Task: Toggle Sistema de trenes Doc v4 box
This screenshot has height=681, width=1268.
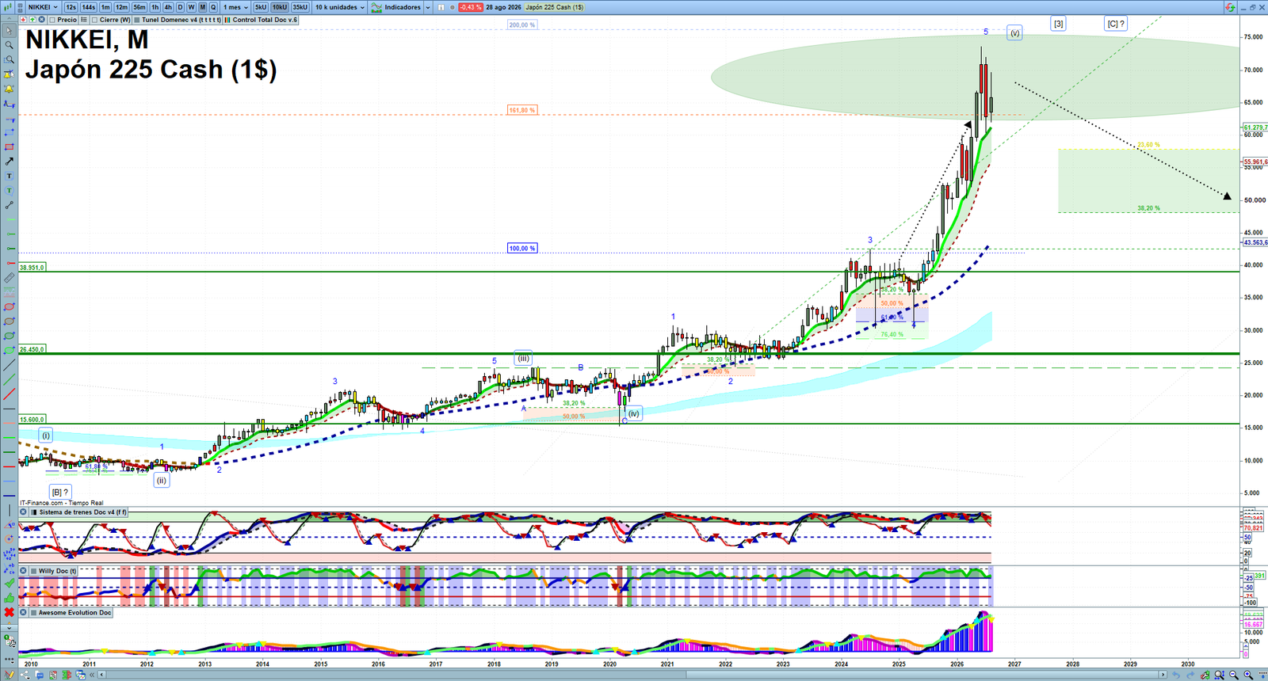Action: pyautogui.click(x=33, y=512)
